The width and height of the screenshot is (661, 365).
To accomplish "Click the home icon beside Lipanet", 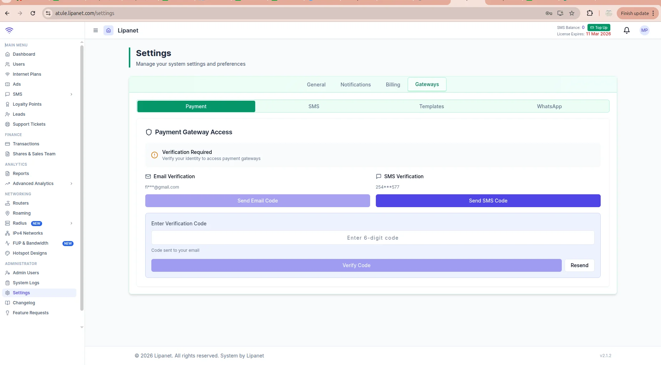I will point(109,30).
